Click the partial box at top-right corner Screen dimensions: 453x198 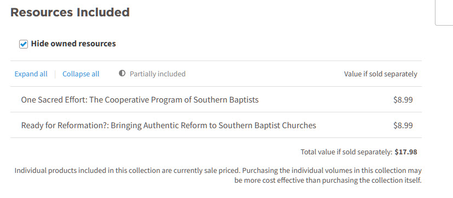point(444,13)
